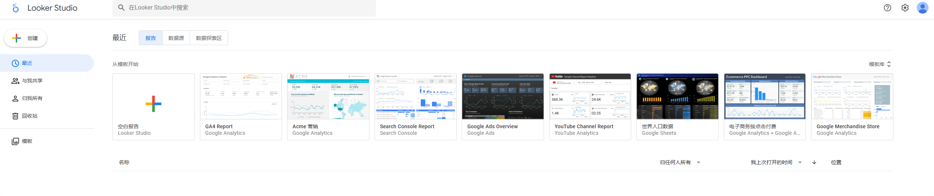Open the Google Merchandise Store template thumbnail
The height and width of the screenshot is (196, 934).
[x=852, y=96]
